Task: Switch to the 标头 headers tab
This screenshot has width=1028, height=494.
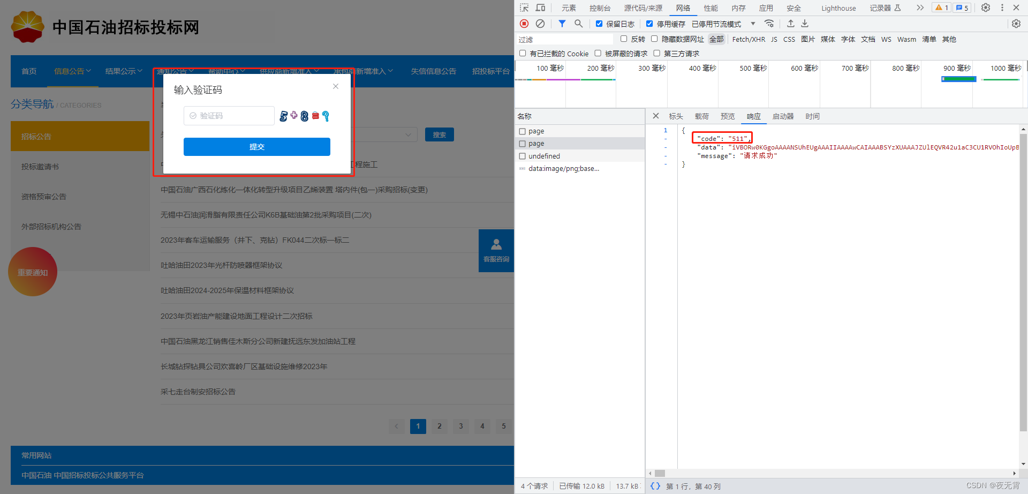Action: 676,116
